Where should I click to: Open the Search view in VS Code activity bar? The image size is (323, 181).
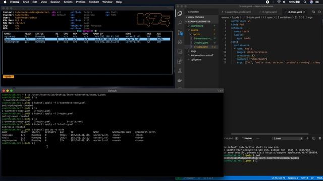tap(180, 23)
